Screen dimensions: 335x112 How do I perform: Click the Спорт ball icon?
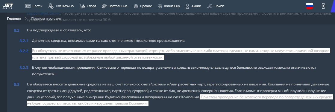(x=82, y=6)
